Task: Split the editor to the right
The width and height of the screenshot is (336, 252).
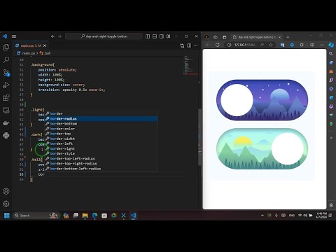Action: pyautogui.click(x=189, y=45)
